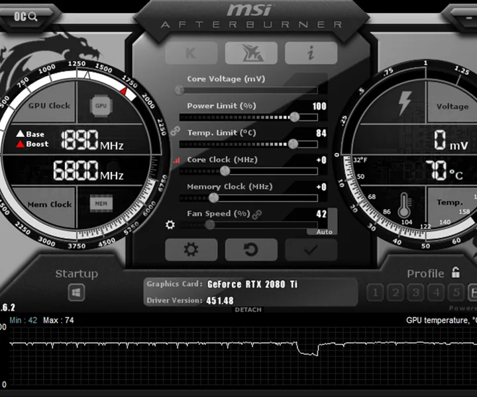This screenshot has height=397, width=477.
Task: Toggle the link icon beside Temp. Limit
Action: [x=175, y=131]
